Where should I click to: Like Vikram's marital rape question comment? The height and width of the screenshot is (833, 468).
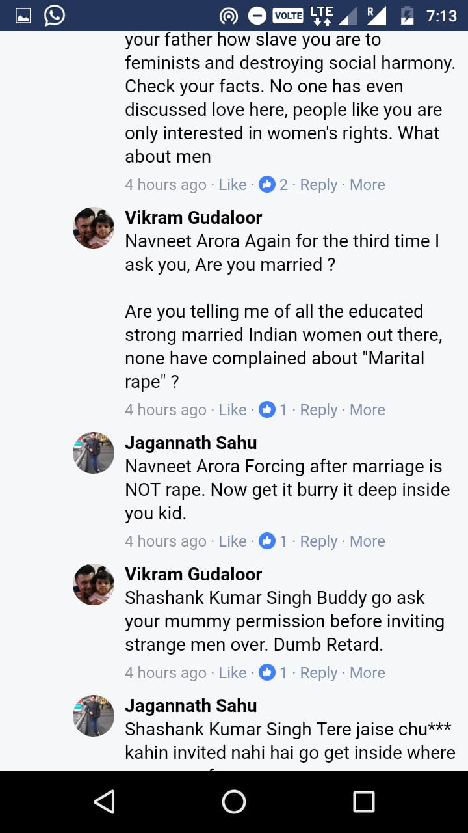(x=232, y=410)
